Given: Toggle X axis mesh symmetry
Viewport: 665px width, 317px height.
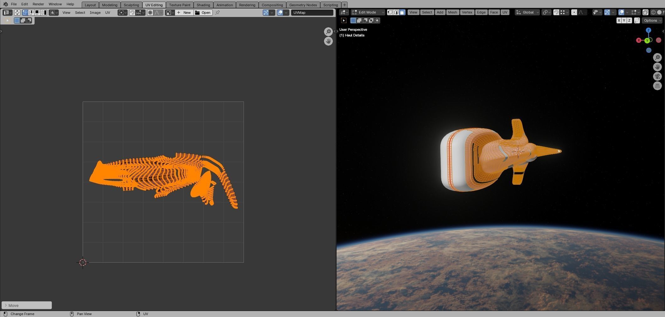Looking at the screenshot, I should [619, 20].
